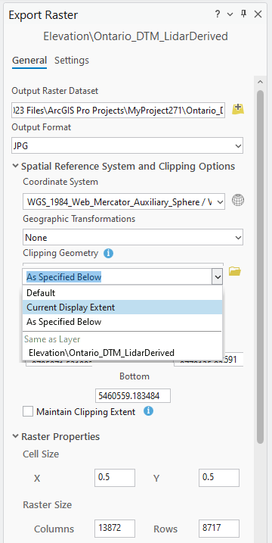Viewport: 272px width, 543px height.
Task: Click the Clipping Geometry info icon
Action: pos(108,254)
